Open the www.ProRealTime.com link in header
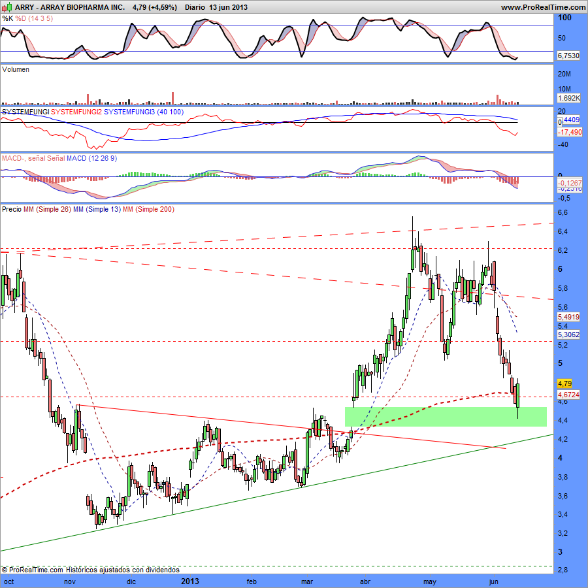The width and height of the screenshot is (588, 588). 543,7
